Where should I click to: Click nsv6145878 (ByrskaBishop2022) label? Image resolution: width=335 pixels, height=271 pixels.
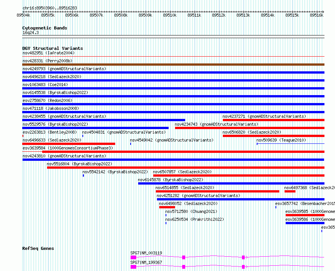171,180
